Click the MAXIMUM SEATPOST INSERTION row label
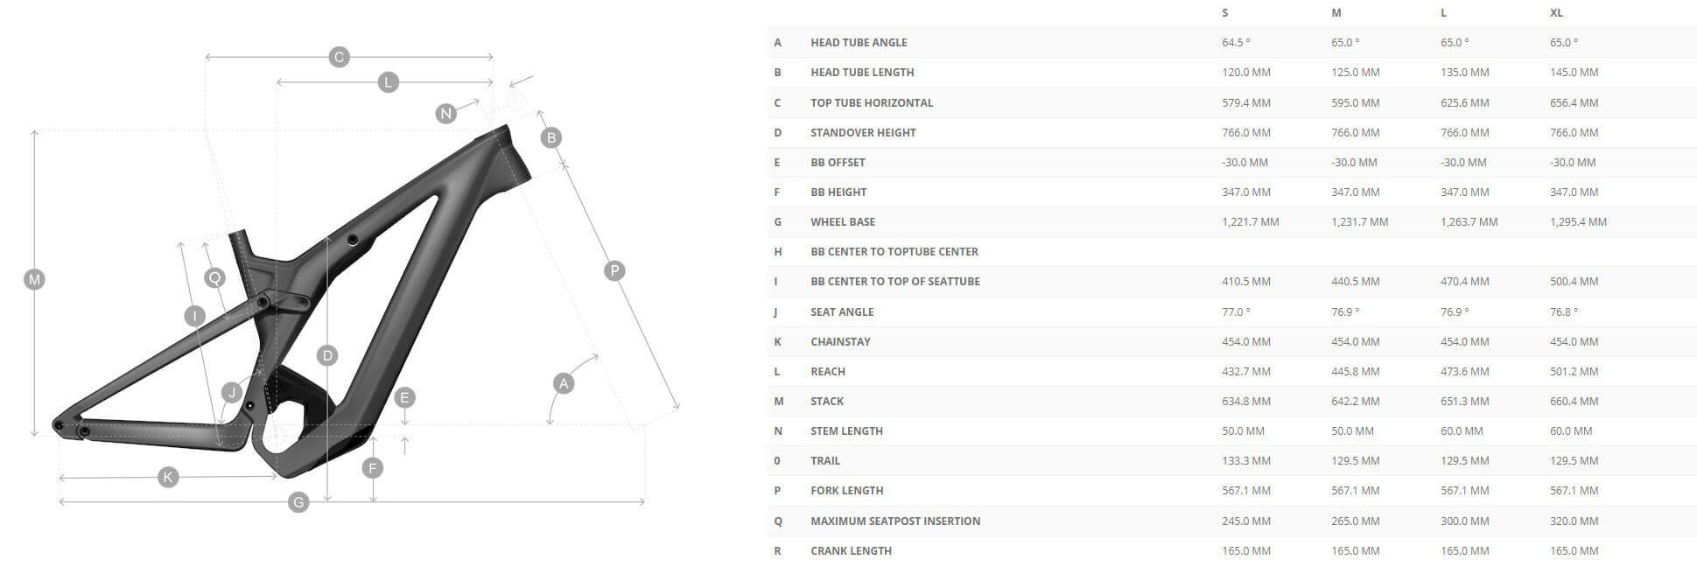The height and width of the screenshot is (588, 1697). pyautogui.click(x=894, y=521)
